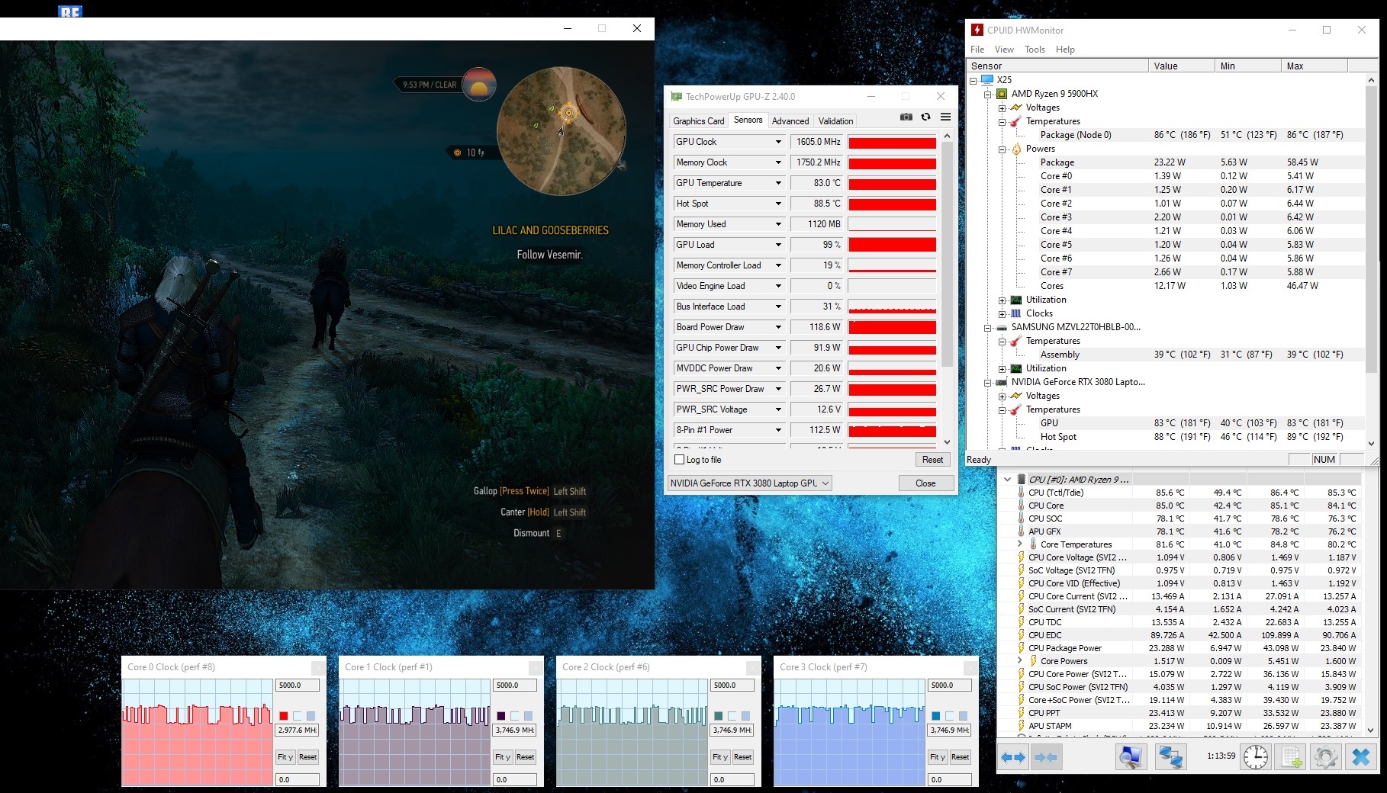Open the Tools menu in HWMonitor
Viewport: 1387px width, 793px height.
(1035, 50)
